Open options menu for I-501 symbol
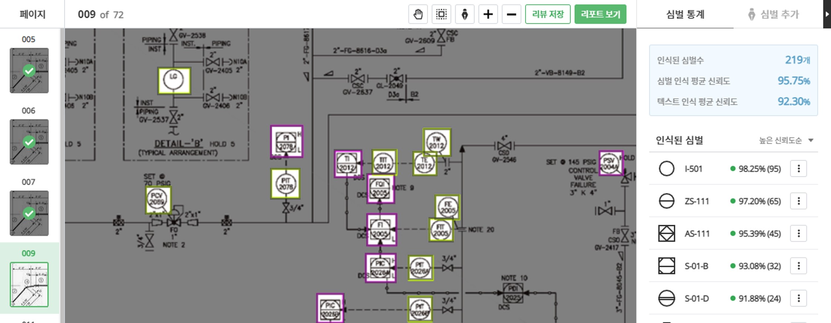 (x=798, y=169)
